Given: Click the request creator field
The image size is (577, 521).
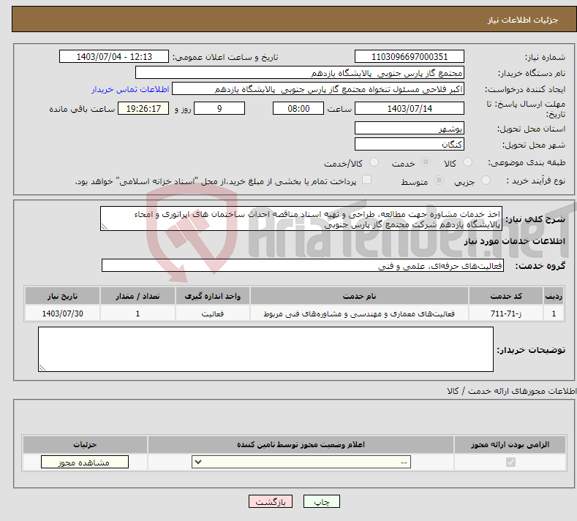Looking at the screenshot, I should point(318,89).
